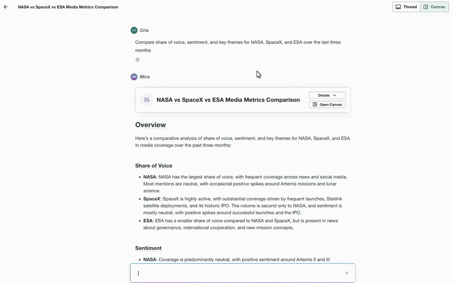Switch to the Thread tab
Screen dimensions: 453x283
406,7
